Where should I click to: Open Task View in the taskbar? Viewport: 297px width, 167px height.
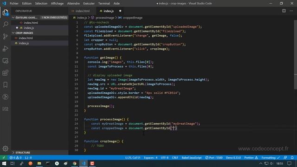[x=13, y=163]
